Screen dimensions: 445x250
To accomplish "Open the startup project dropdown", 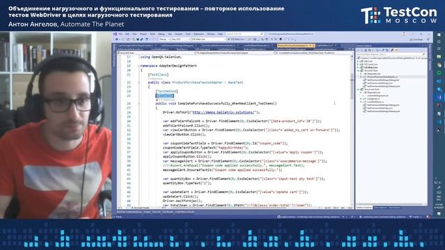I will (209, 40).
